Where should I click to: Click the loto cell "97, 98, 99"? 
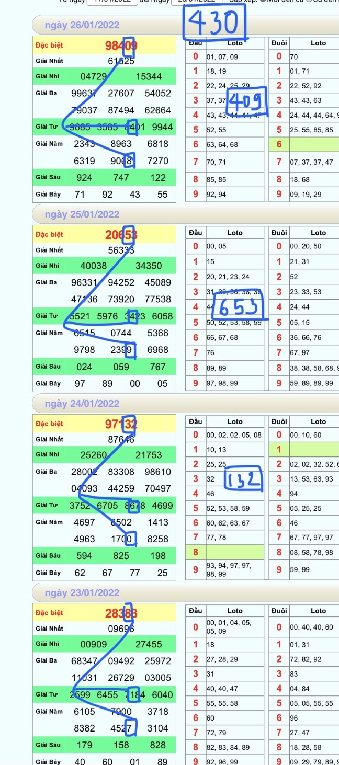coord(222,384)
